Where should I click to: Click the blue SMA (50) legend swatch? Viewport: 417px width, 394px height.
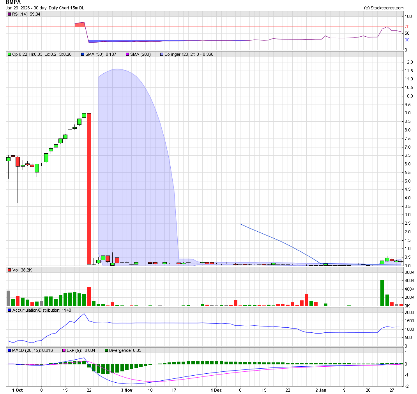[x=83, y=54]
